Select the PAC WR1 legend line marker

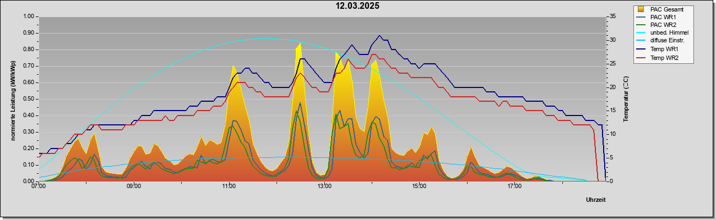[x=641, y=17]
